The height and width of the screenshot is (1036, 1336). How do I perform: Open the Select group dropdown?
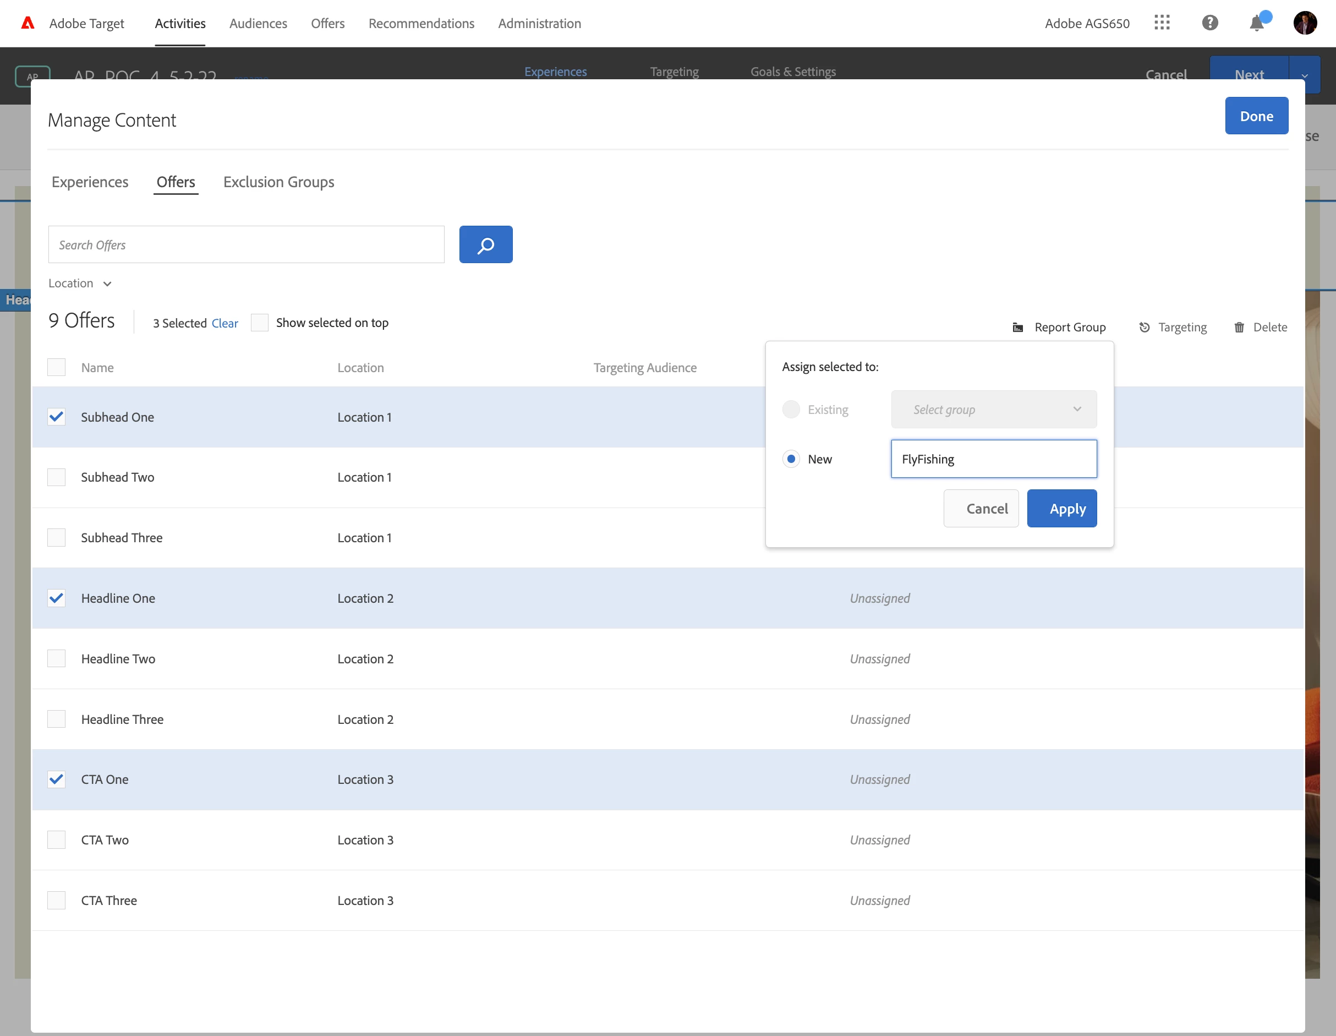pyautogui.click(x=993, y=410)
